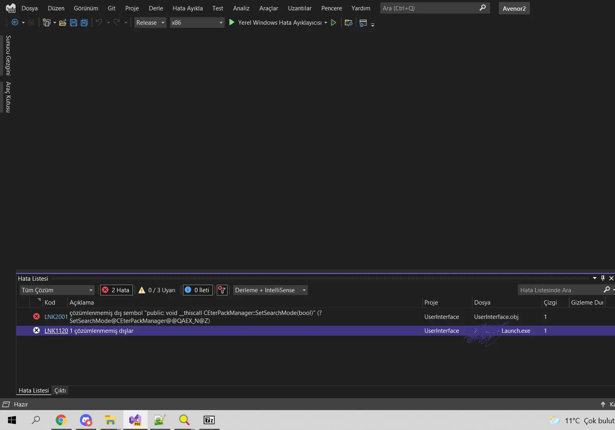Toggle the 0 İleti messages filter
The width and height of the screenshot is (615, 430).
[x=198, y=290]
